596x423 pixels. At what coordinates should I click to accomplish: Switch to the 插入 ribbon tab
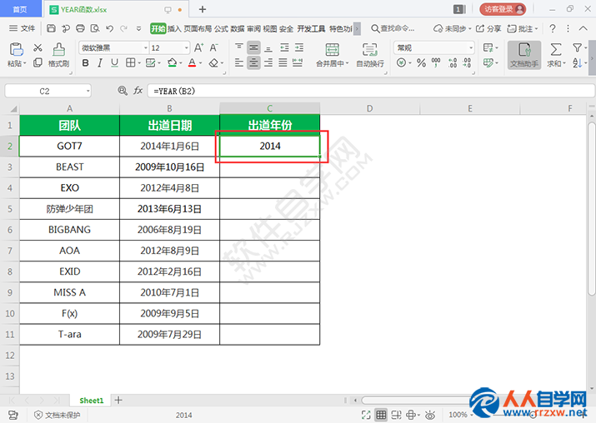[174, 28]
